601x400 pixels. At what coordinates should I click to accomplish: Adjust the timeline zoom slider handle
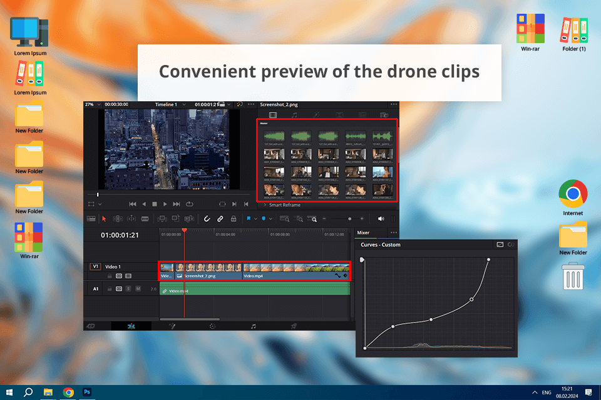tap(349, 219)
